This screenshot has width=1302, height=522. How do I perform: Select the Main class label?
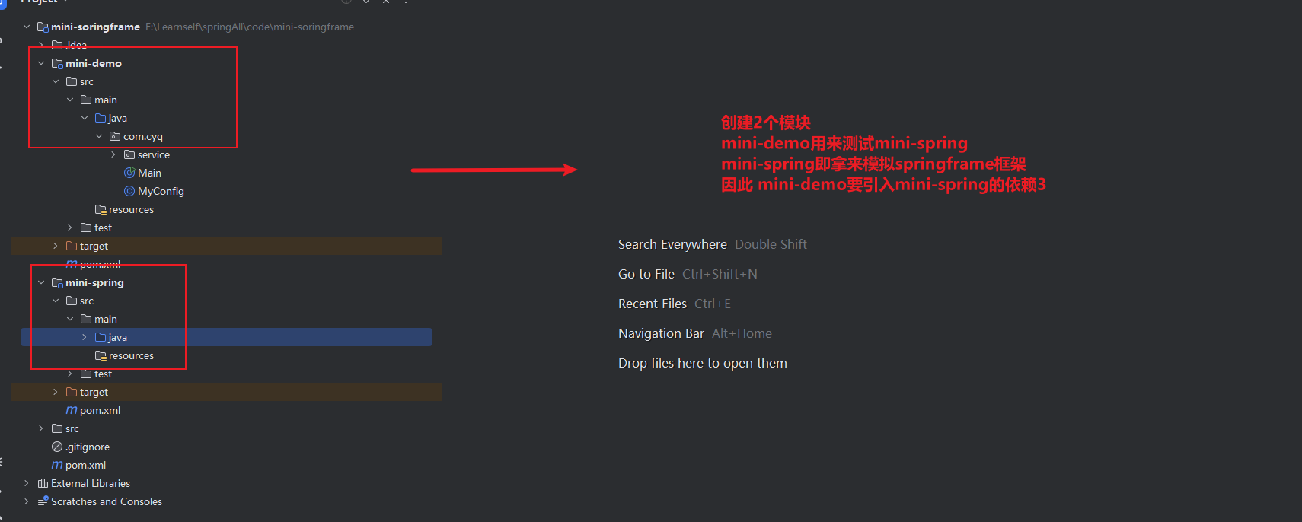pos(149,173)
